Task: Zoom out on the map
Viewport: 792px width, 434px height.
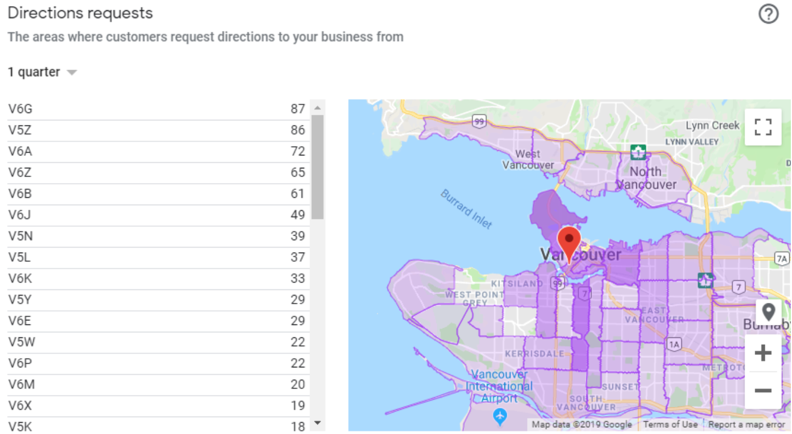Action: [x=763, y=390]
